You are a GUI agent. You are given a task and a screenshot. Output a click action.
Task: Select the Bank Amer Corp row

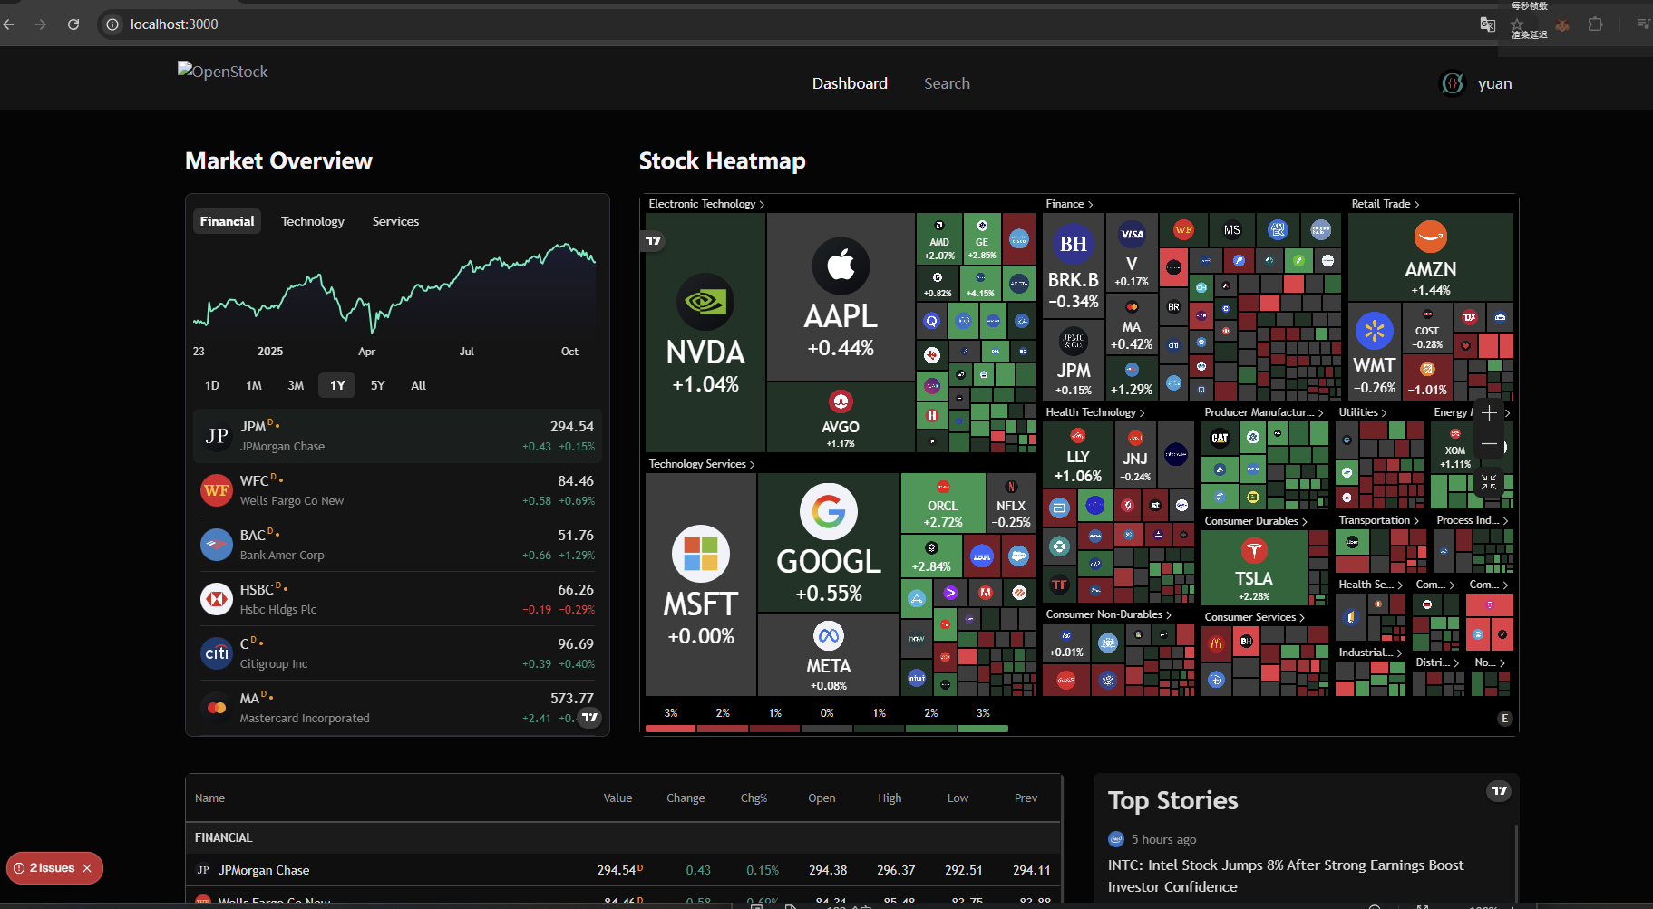pyautogui.click(x=397, y=545)
